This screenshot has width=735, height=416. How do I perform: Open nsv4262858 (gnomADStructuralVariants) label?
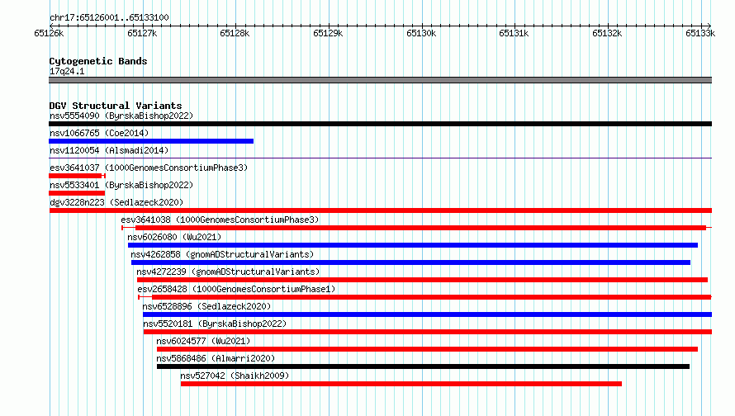[222, 254]
